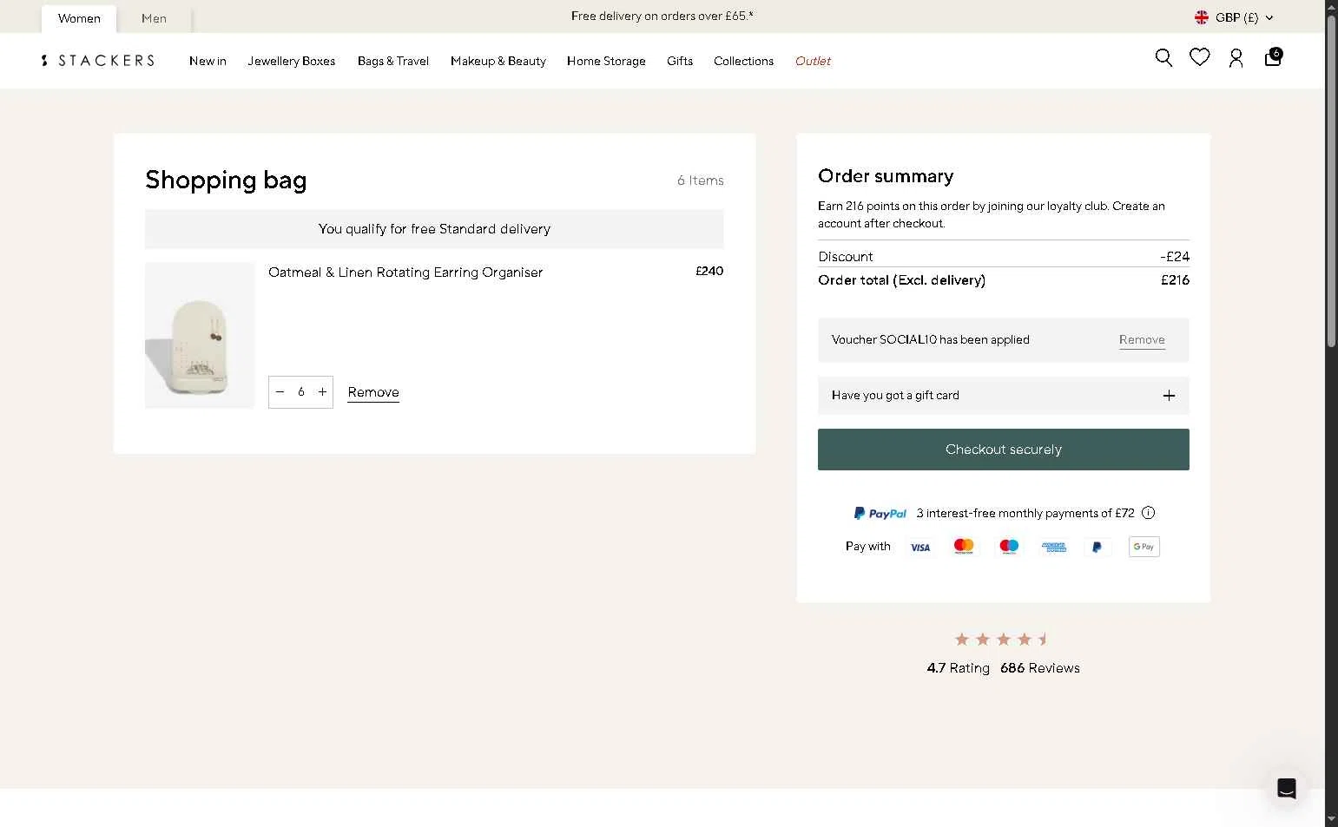Open the Jewellery Boxes menu
The width and height of the screenshot is (1338, 827).
(292, 61)
